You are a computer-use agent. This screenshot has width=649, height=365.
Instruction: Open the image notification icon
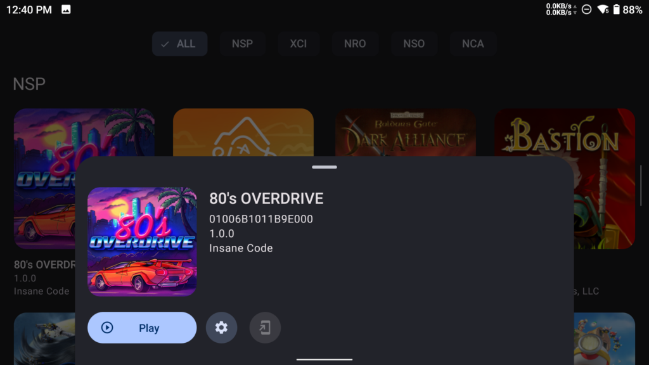point(66,9)
